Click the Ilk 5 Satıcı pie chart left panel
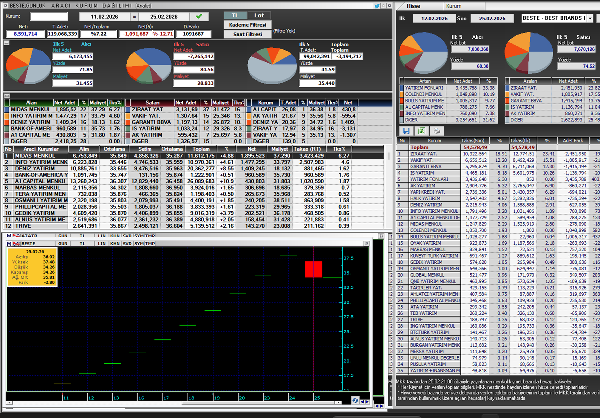The height and width of the screenshot is (418, 600). pyautogui.click(x=149, y=65)
